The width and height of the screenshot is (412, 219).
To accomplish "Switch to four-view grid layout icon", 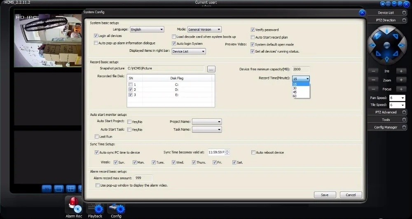I will tap(71, 189).
